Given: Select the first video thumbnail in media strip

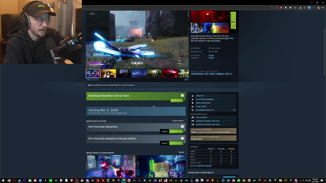Looking at the screenshot, I should pyautogui.click(x=93, y=73).
